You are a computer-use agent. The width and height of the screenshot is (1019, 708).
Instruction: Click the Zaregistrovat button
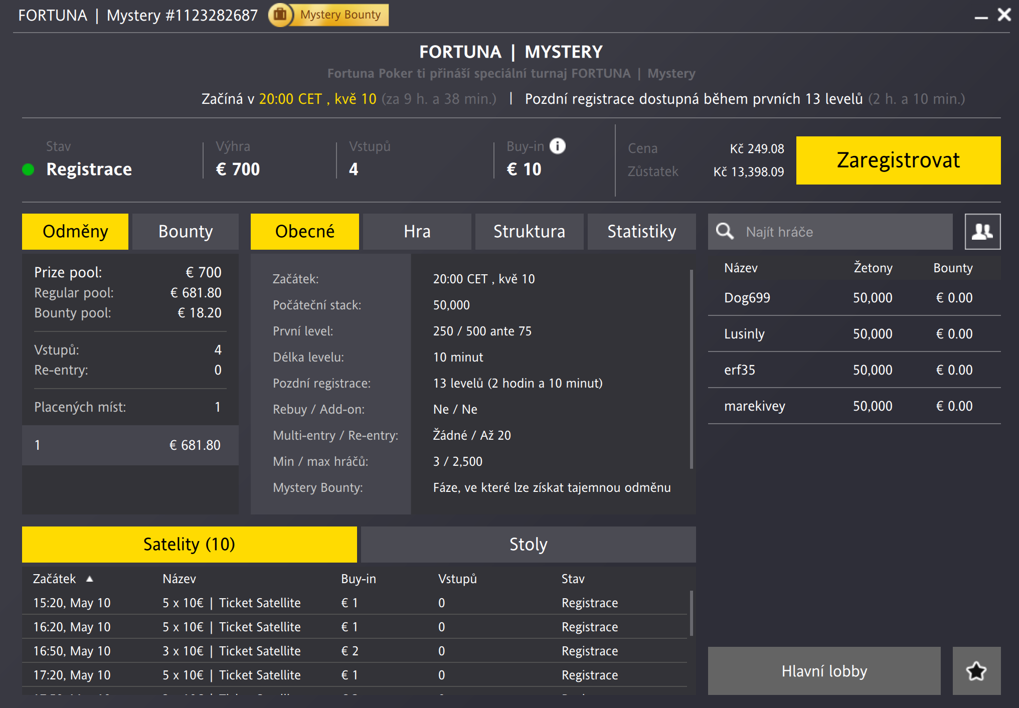click(x=897, y=160)
